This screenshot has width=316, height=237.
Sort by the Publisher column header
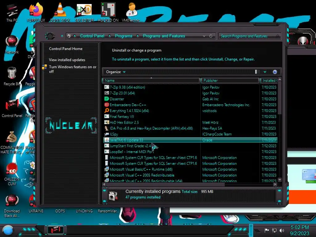[230, 81]
